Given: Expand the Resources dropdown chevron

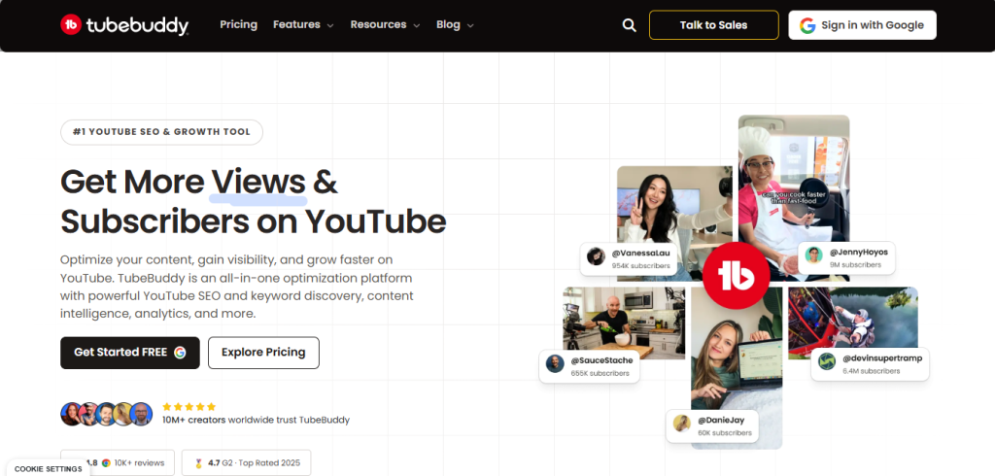Looking at the screenshot, I should coord(416,26).
